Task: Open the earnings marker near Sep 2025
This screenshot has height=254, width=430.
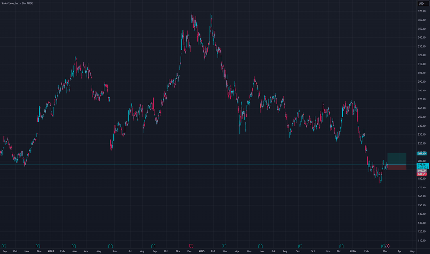Action: pos(300,246)
